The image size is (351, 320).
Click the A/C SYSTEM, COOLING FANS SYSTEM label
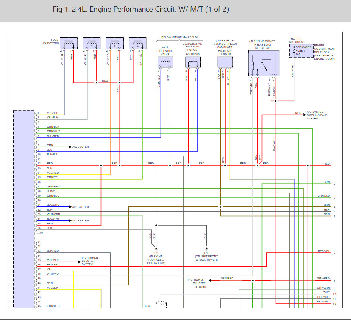[x=317, y=115]
